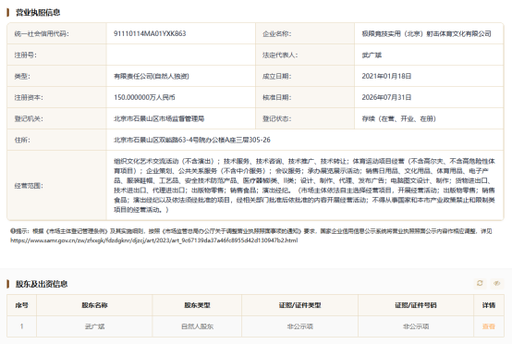The image size is (512, 344).
Task: Click the refresh icon beside 股东及出资信息
Action: 480,283
